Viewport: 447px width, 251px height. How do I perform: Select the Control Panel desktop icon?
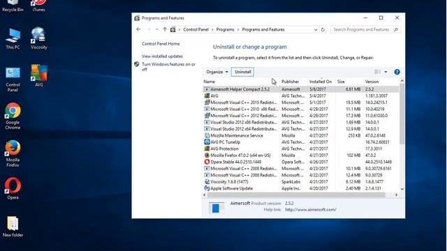[13, 79]
